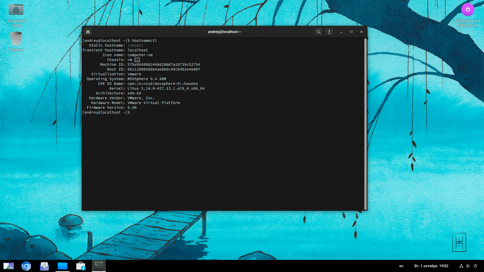This screenshot has height=272, width=484.
Task: Open the terminal overflow menu (three dots)
Action: 329,31
